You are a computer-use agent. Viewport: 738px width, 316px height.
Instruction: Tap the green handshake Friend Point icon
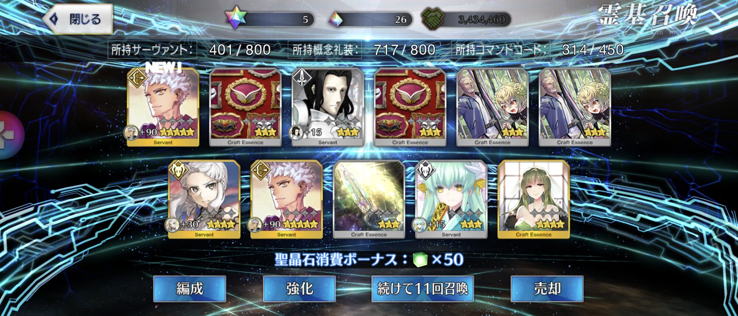(x=434, y=18)
